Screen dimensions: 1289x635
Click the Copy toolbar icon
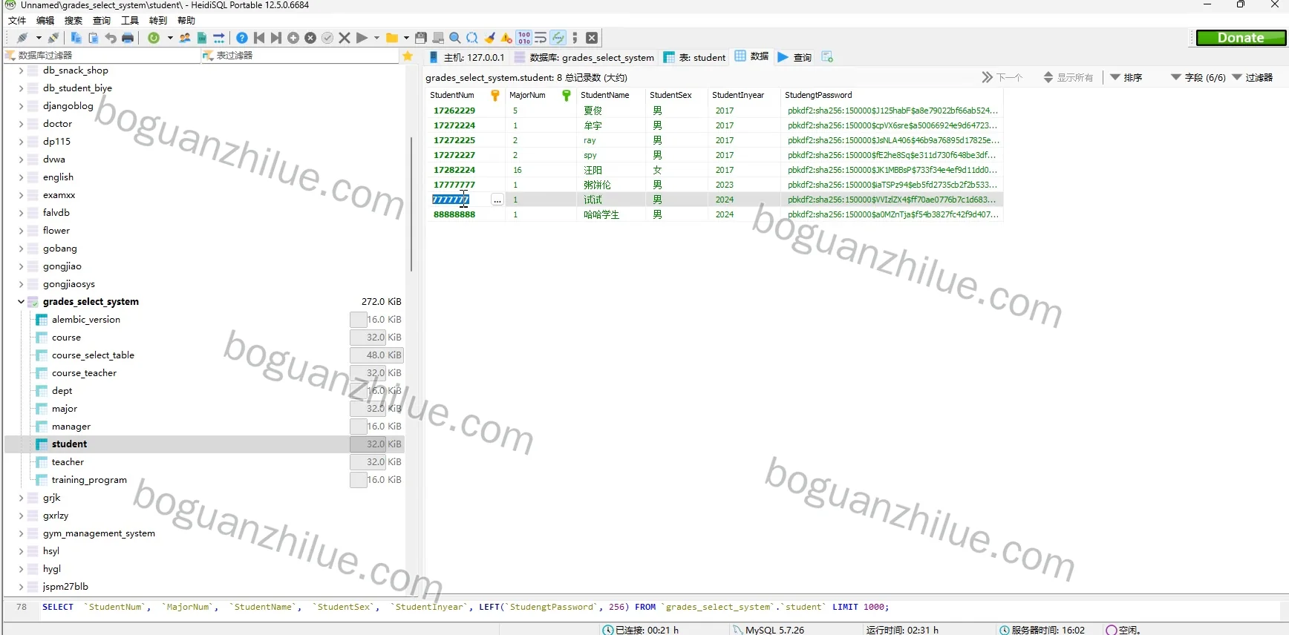coord(76,38)
